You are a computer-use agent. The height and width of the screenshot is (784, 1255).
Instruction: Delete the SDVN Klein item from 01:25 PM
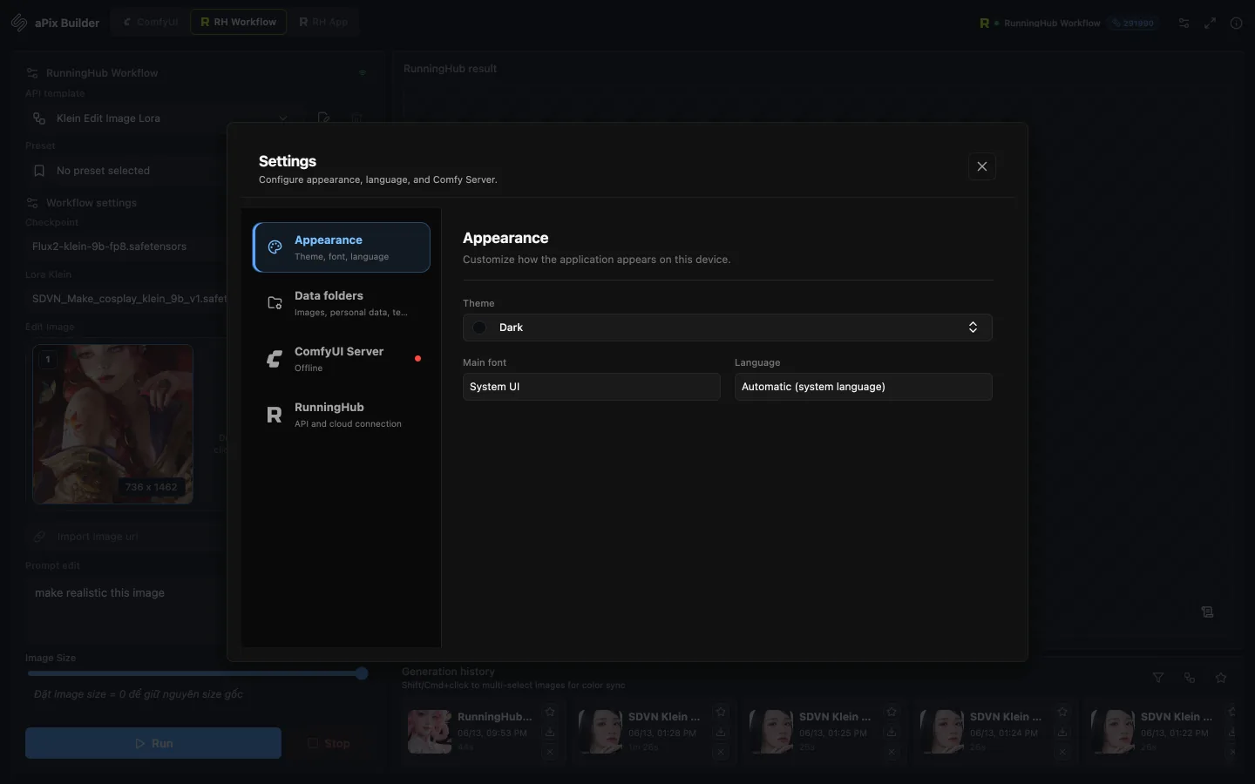[x=892, y=752]
